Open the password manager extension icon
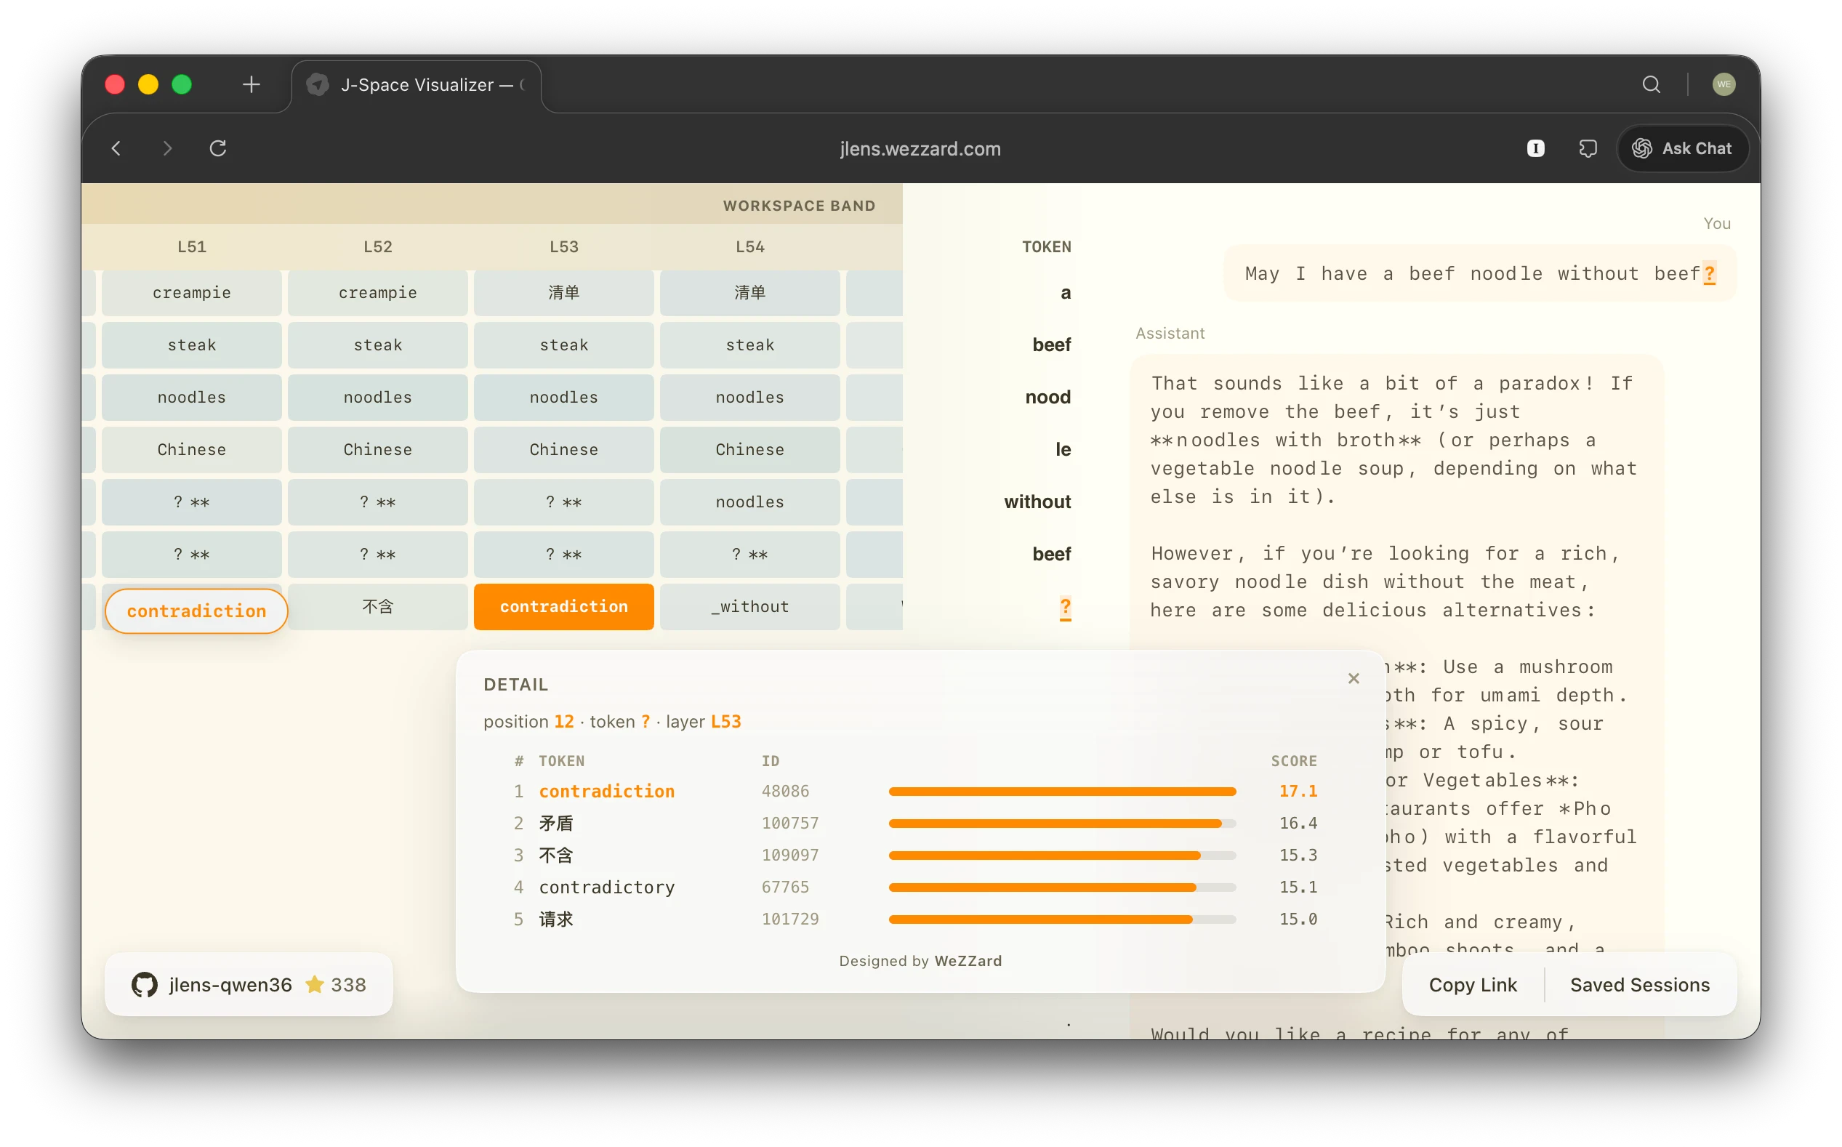 pos(1535,149)
